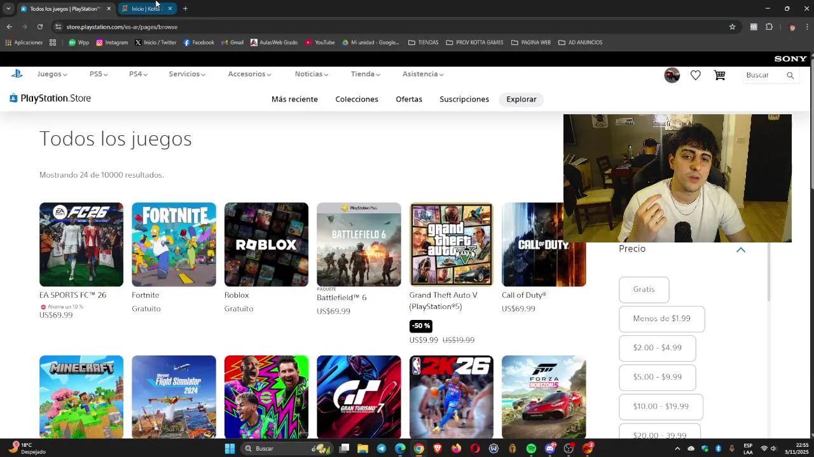Open the Grand Theft Auto V thumbnail
Screen dimensions: 814x457
[x=452, y=244]
